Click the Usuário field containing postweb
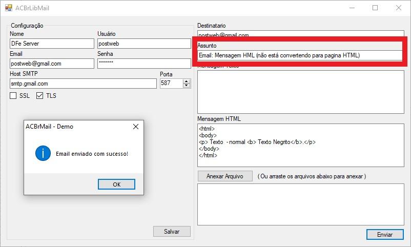This screenshot has height=247, width=411. tap(144, 44)
